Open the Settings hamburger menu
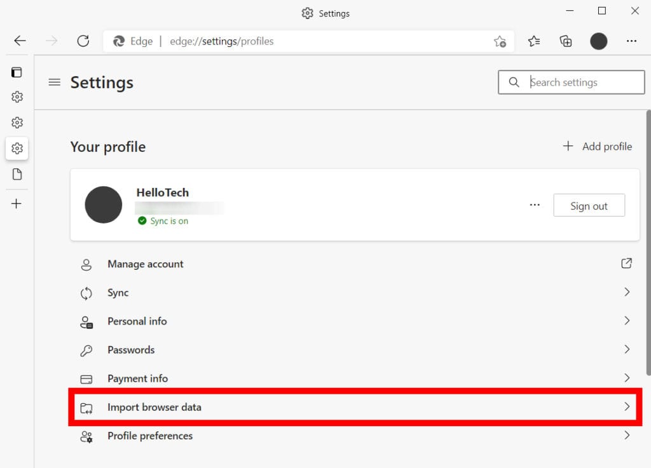Image resolution: width=651 pixels, height=468 pixels. pos(55,82)
